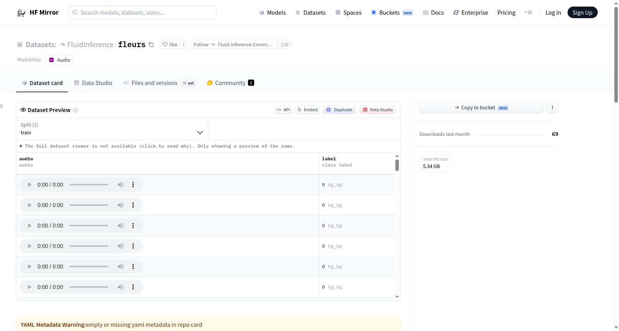Open the kebab menu beside Copy to bucket

point(552,108)
